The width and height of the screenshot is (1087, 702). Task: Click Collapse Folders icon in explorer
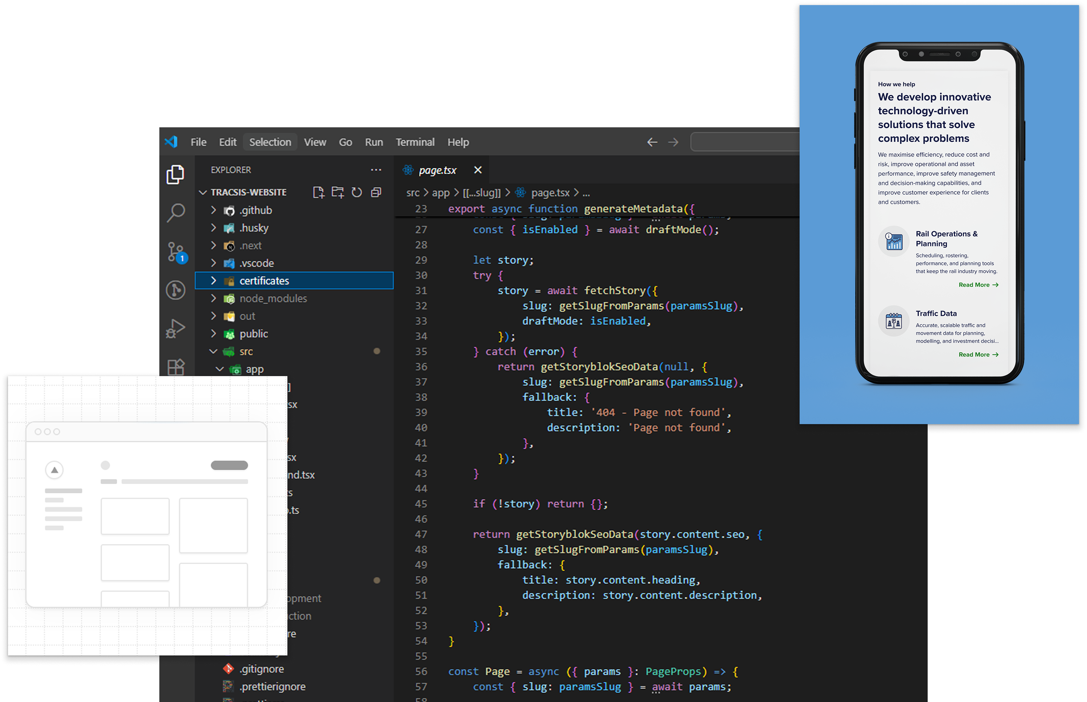coord(376,192)
